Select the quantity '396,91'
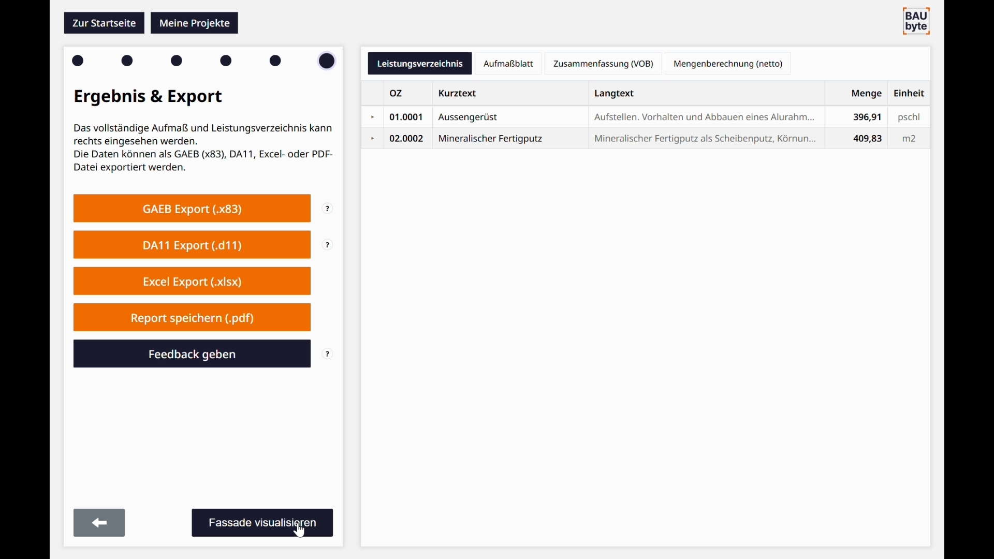994x559 pixels. [x=857, y=117]
